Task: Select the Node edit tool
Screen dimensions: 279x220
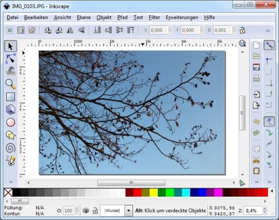Action: pos(11,59)
